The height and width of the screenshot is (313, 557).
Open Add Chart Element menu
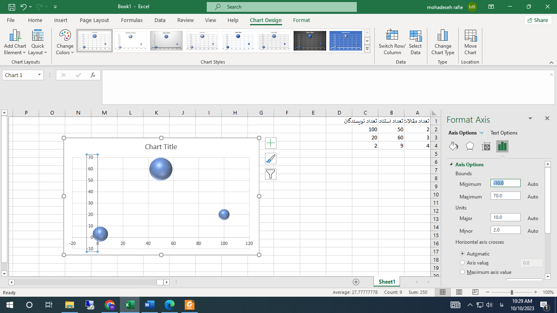click(x=15, y=42)
